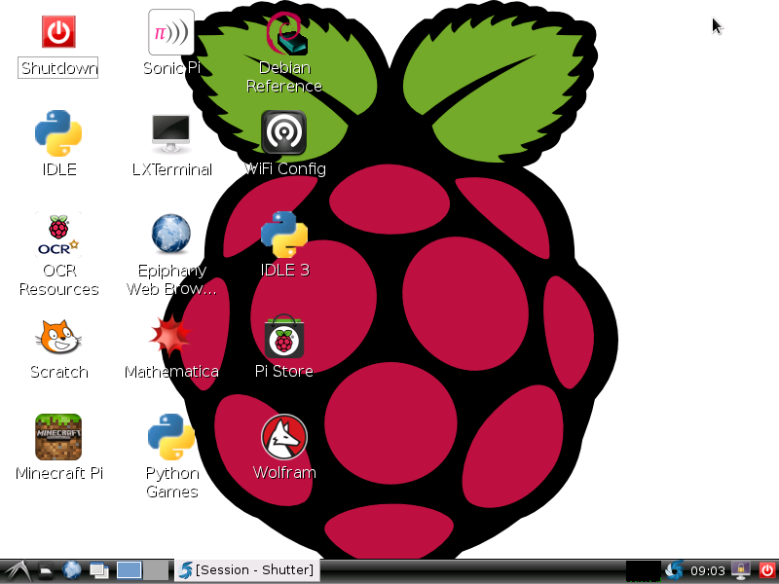Switch to the first (blue) workspace
This screenshot has height=584, width=779.
[130, 570]
